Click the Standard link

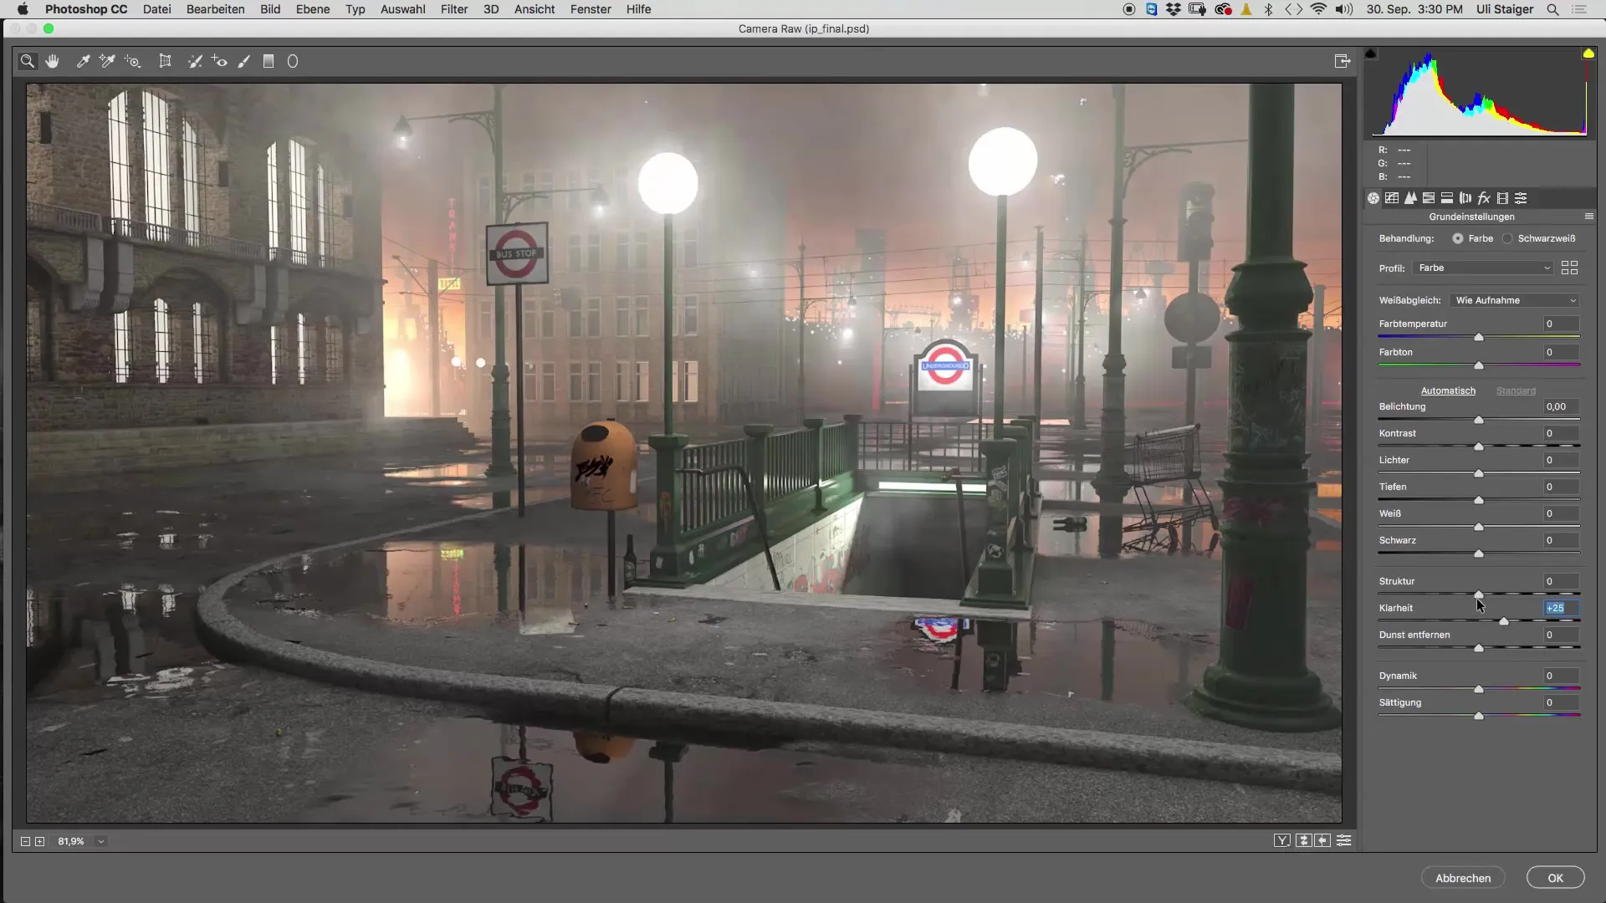1516,390
